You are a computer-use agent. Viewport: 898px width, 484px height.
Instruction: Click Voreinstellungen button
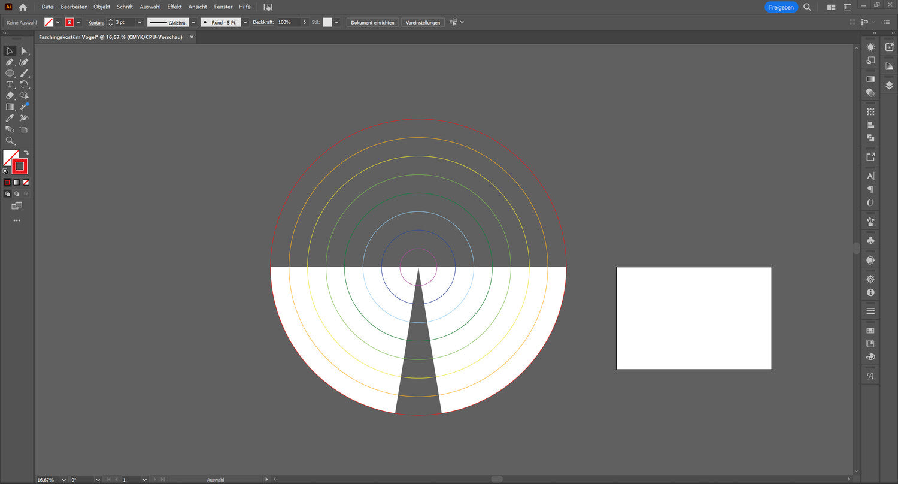click(423, 22)
